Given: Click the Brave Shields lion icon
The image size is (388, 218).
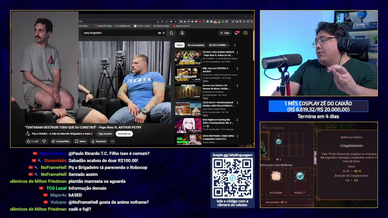Looking at the screenshot, I should coord(171,21).
